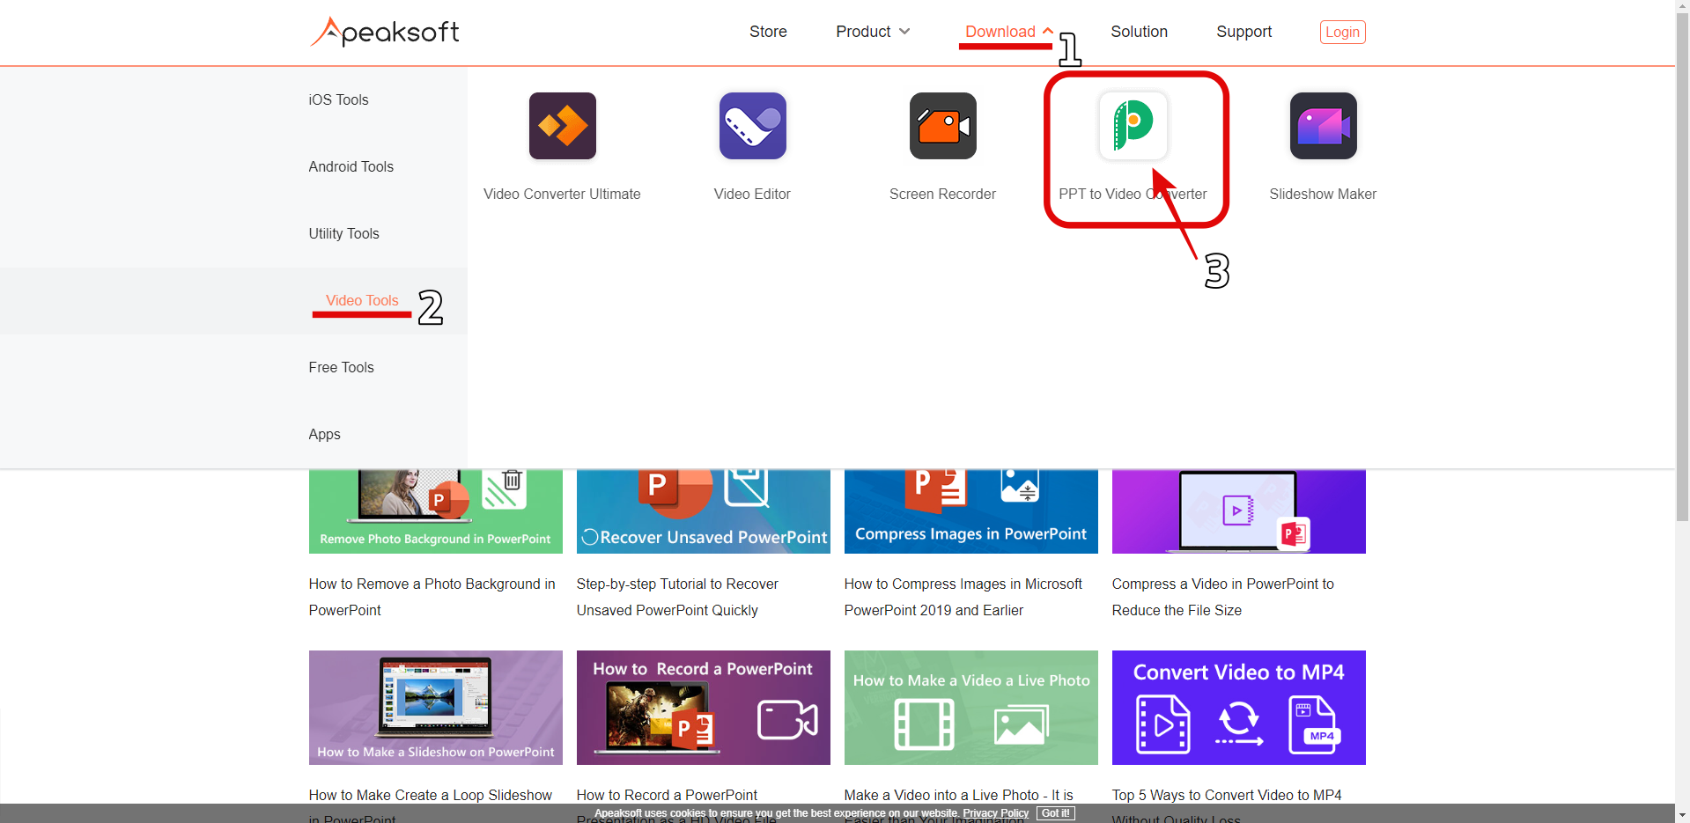Collapse the Download dropdown menu
This screenshot has height=823, width=1690.
1009,32
